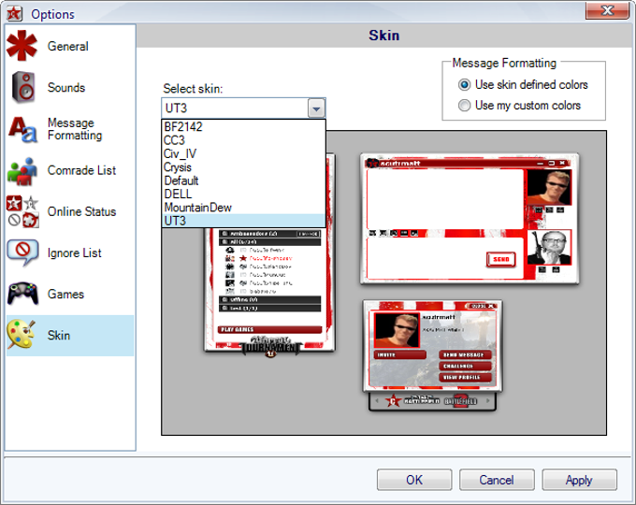Click the Ignore List prohibited bubble icon
Viewport: 636px width, 505px height.
[x=22, y=252]
